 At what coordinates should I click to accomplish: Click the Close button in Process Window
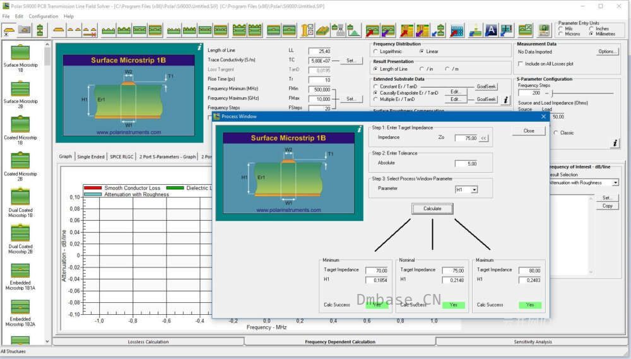[529, 131]
